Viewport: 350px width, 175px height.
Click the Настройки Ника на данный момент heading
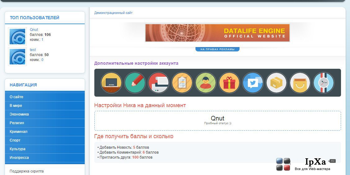pyautogui.click(x=140, y=105)
